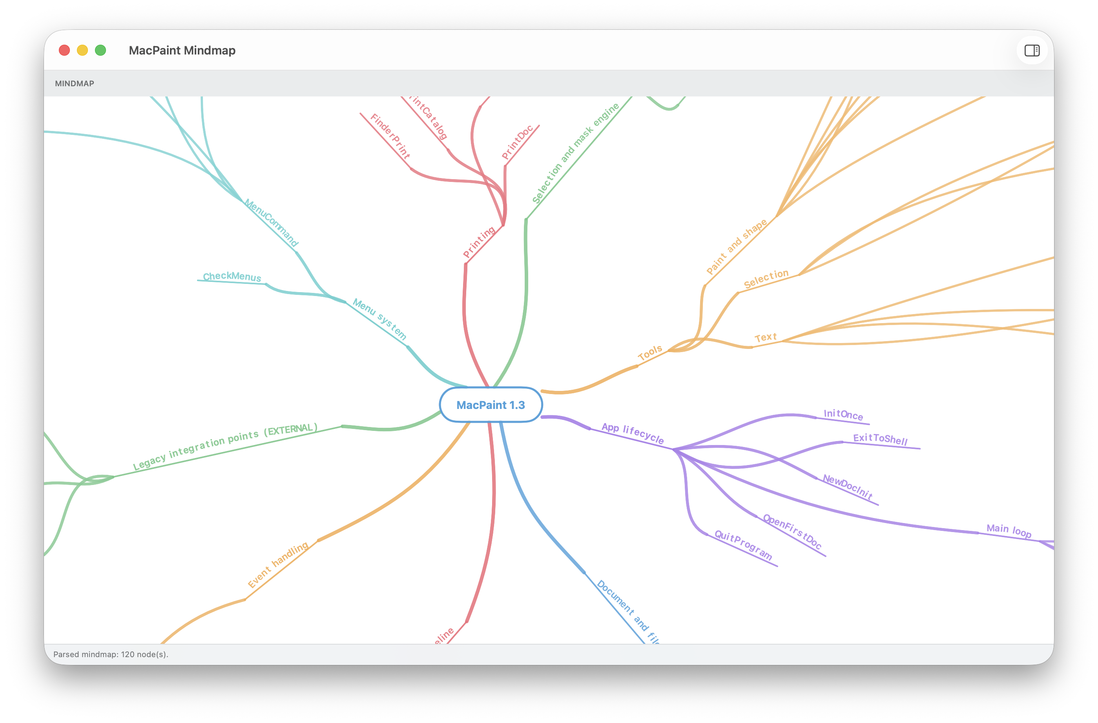Click the InitOnce node
Image resolution: width=1098 pixels, height=723 pixels.
pos(843,414)
